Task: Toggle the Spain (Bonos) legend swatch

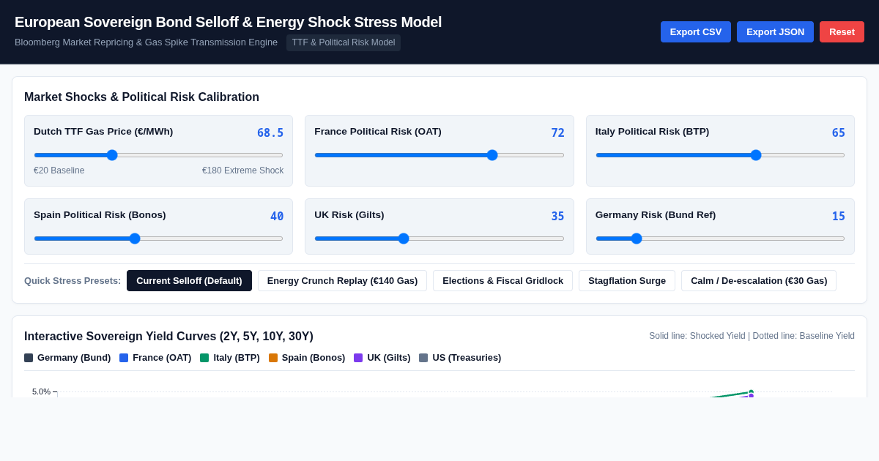Action: tap(273, 358)
